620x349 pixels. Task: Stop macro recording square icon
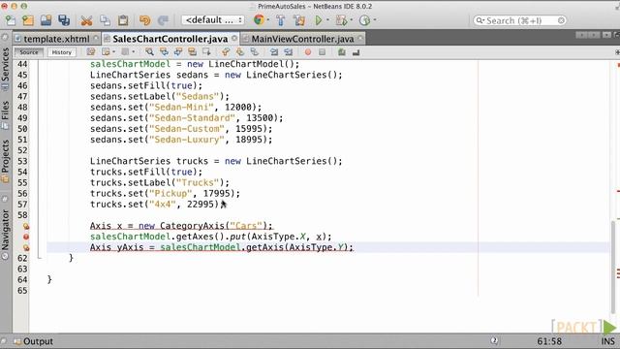point(322,51)
